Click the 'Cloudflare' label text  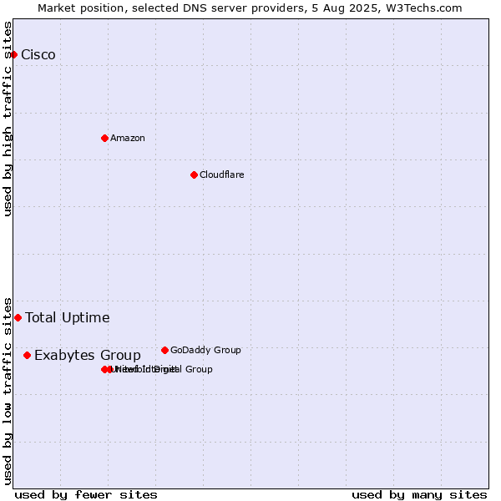pos(222,175)
